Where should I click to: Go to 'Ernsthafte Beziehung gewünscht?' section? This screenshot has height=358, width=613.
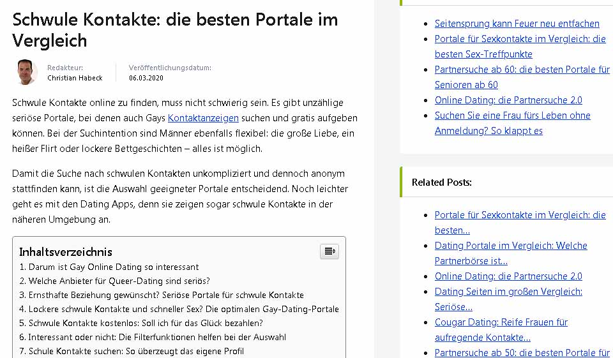[x=162, y=295]
